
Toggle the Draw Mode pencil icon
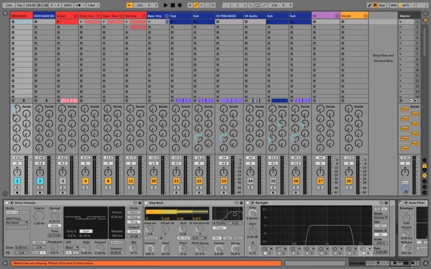pos(369,5)
